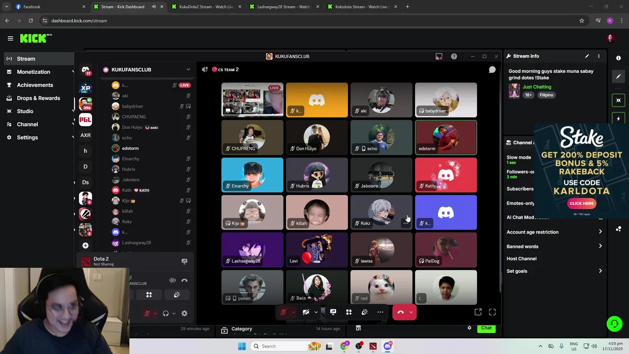Disconnect from voice in left panel
Viewport: 629px width, 354px height.
point(184,280)
